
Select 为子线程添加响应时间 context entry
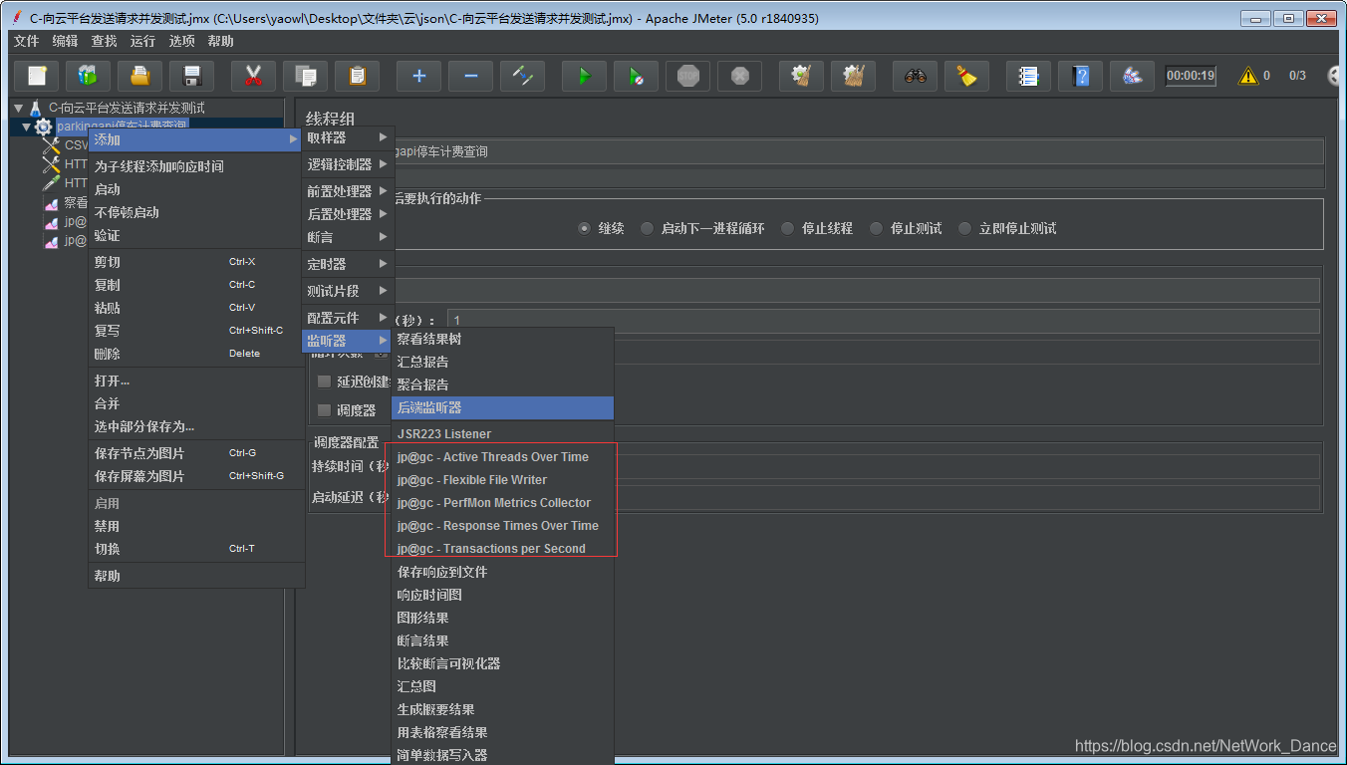pos(195,166)
